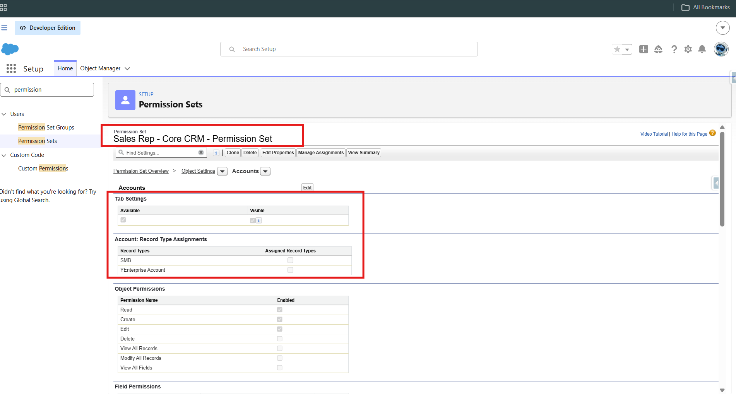This screenshot has width=736, height=395.
Task: Click the info icon beside Find Settings
Action: (x=216, y=153)
